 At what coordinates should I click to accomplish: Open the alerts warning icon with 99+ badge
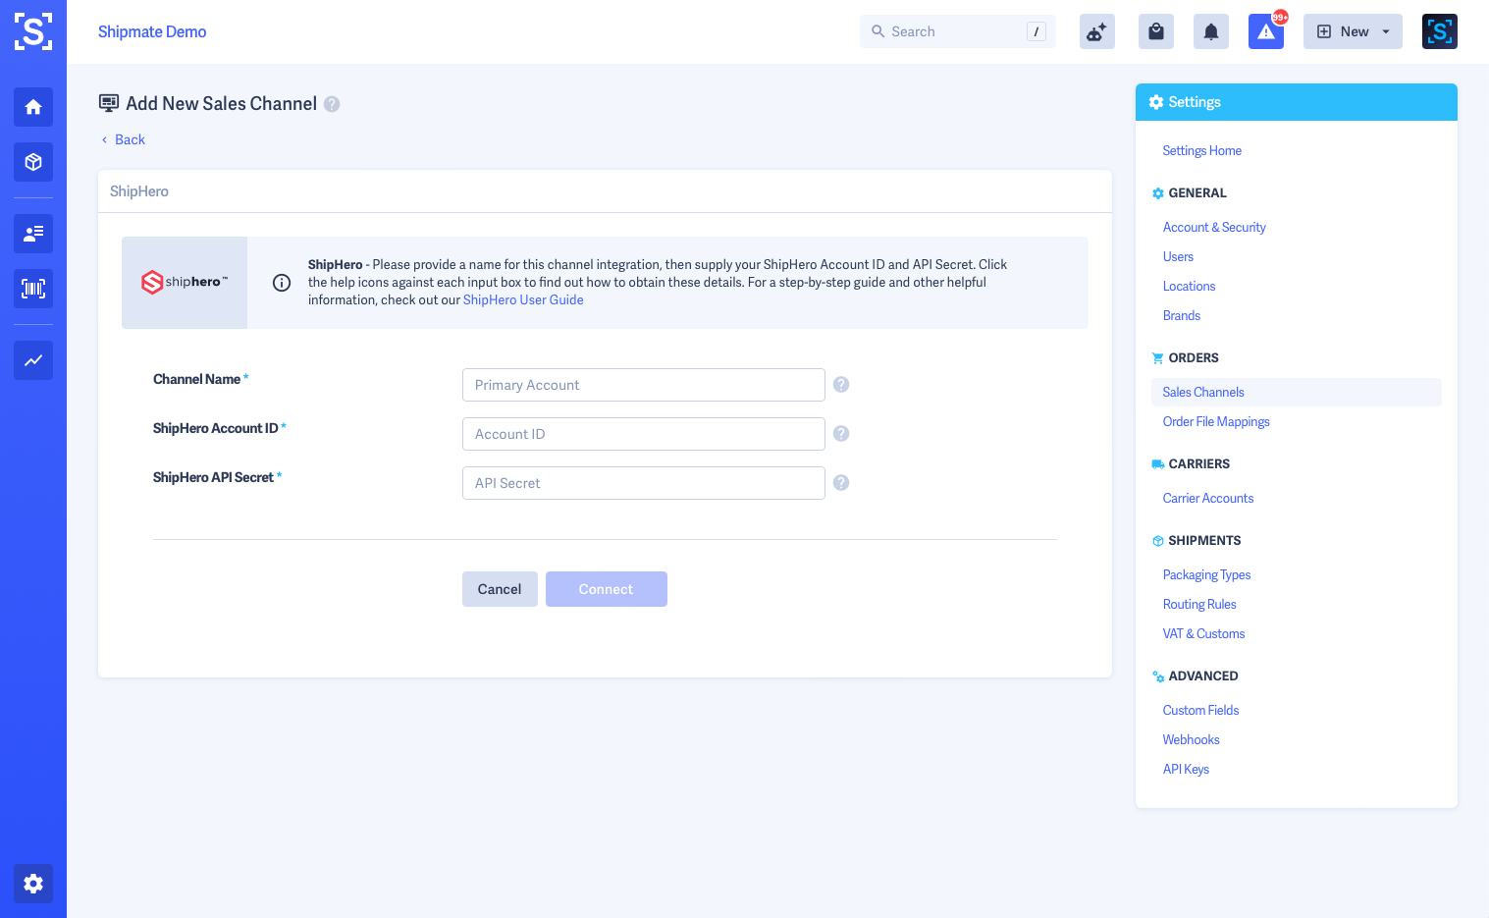1266,31
